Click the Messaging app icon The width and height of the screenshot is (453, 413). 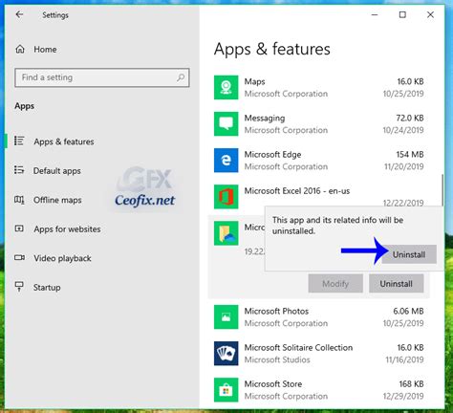pos(226,123)
